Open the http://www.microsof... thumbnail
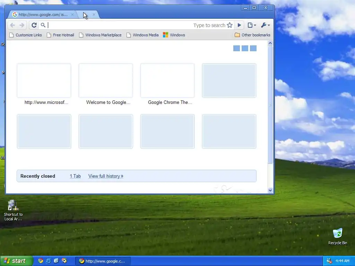This screenshot has height=266, width=355. (44, 80)
